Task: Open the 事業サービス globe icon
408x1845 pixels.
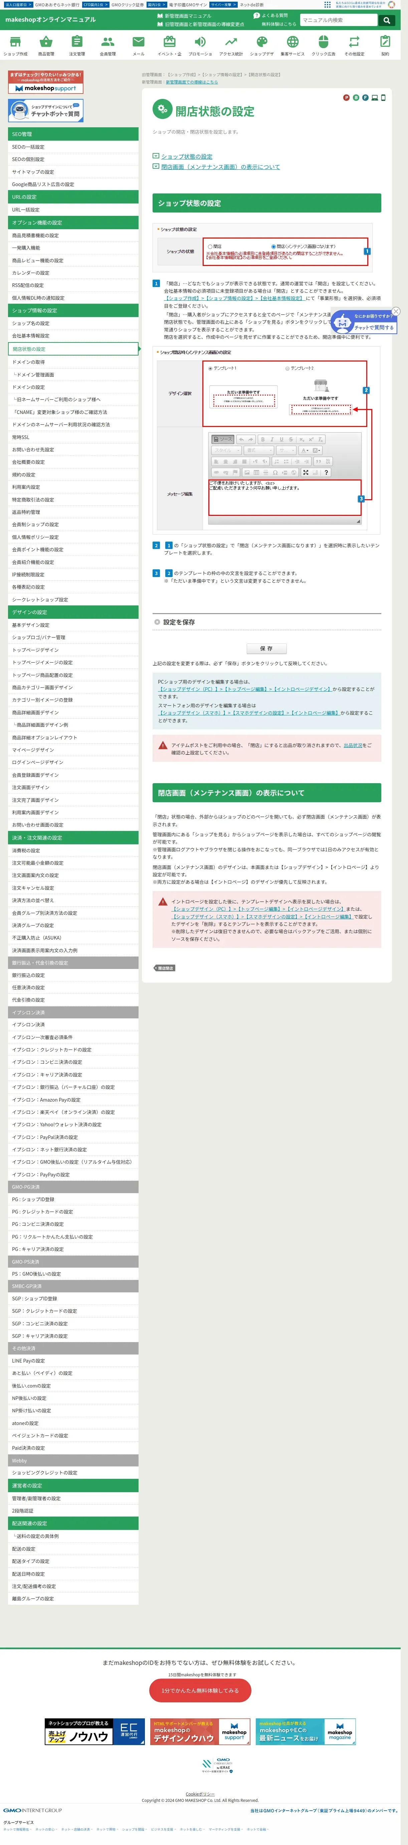Action: click(x=292, y=41)
